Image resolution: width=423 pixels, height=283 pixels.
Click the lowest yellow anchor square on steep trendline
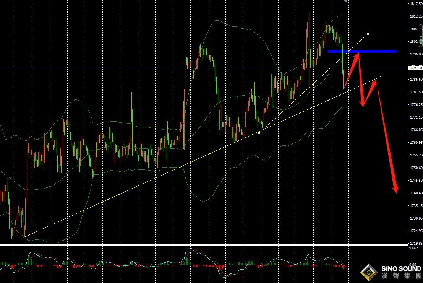[259, 133]
